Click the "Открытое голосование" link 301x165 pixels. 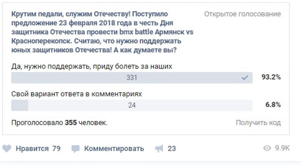[242, 14]
